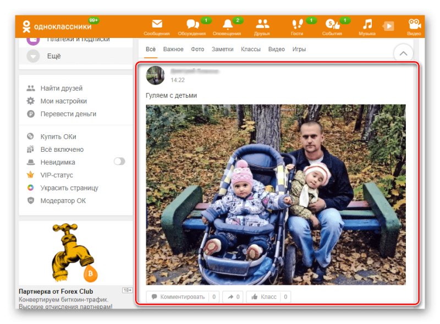Open Перевести деньги link
The height and width of the screenshot is (324, 440).
[x=68, y=114]
